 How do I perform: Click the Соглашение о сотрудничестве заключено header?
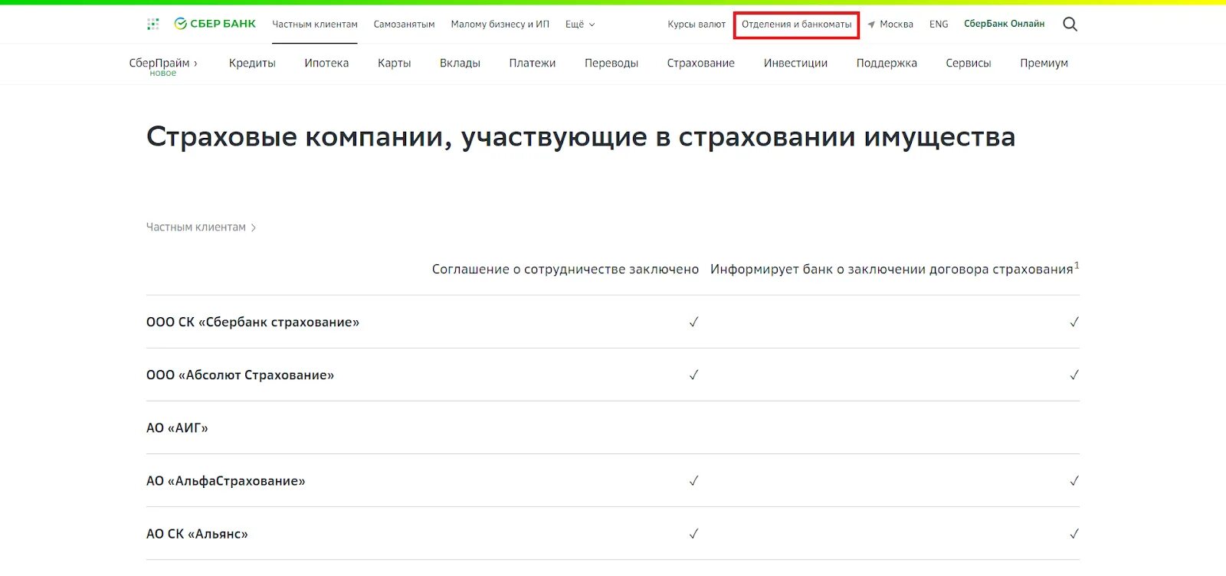click(565, 270)
